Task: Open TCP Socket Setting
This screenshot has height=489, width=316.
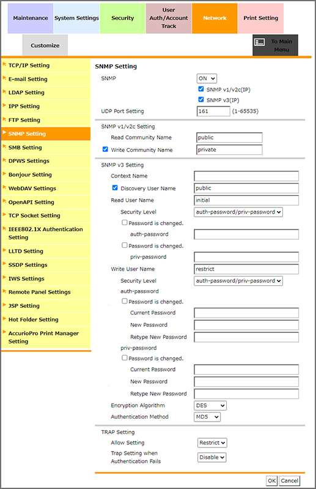Action: pyautogui.click(x=46, y=215)
